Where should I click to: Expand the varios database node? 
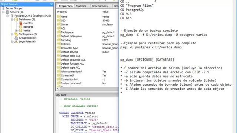point(16,30)
